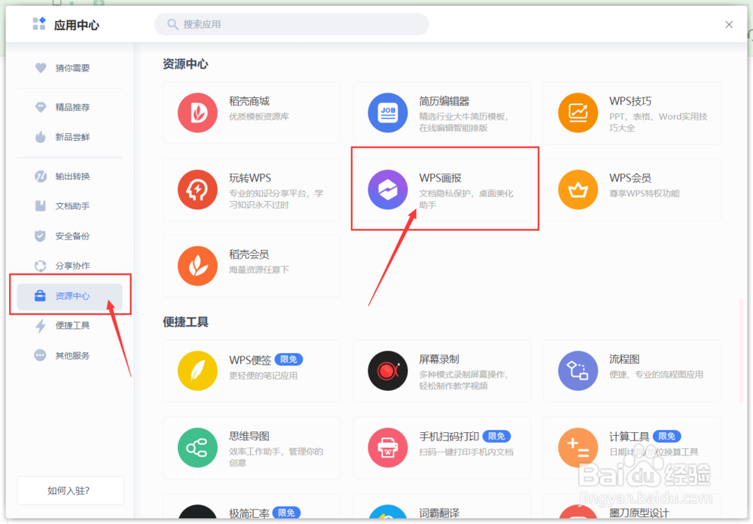
Task: Click the 计算工具 title text
Action: 629,436
